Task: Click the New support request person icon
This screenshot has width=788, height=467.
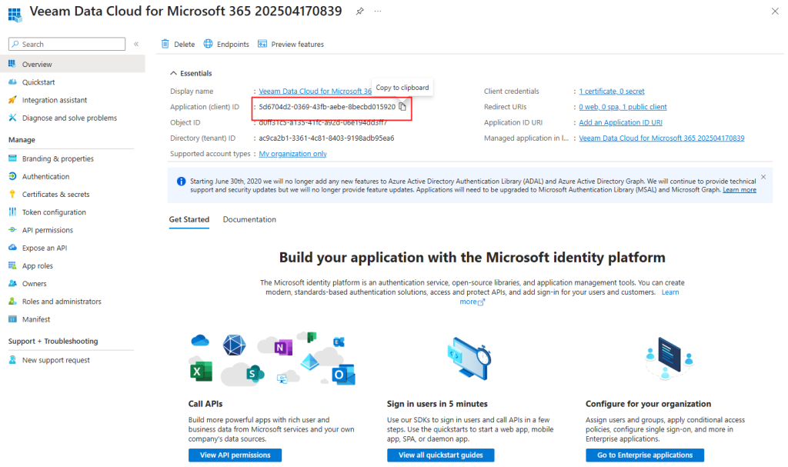Action: tap(12, 359)
